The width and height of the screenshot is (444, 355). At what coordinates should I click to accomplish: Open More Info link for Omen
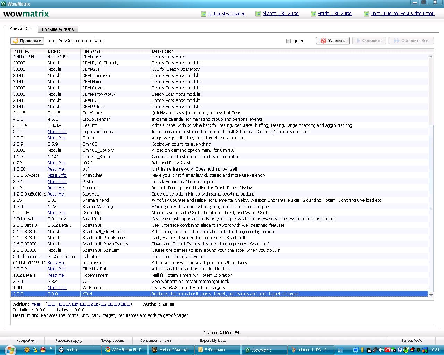tap(57, 138)
